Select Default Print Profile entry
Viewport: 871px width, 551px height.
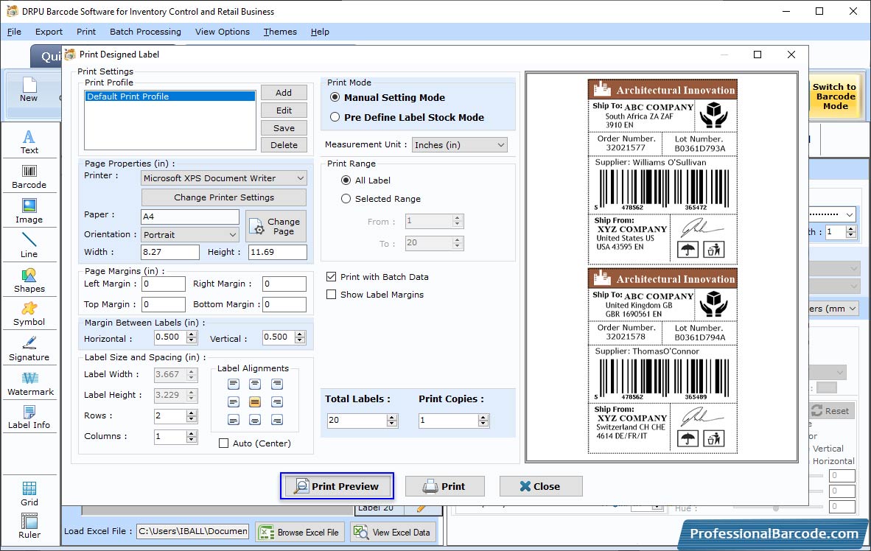click(170, 96)
